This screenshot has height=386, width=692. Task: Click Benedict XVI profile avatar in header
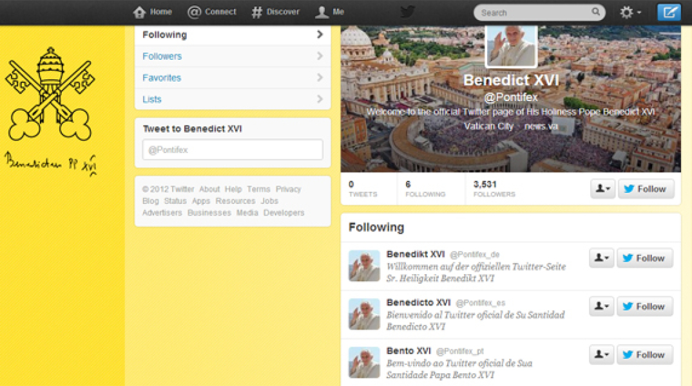point(511,46)
